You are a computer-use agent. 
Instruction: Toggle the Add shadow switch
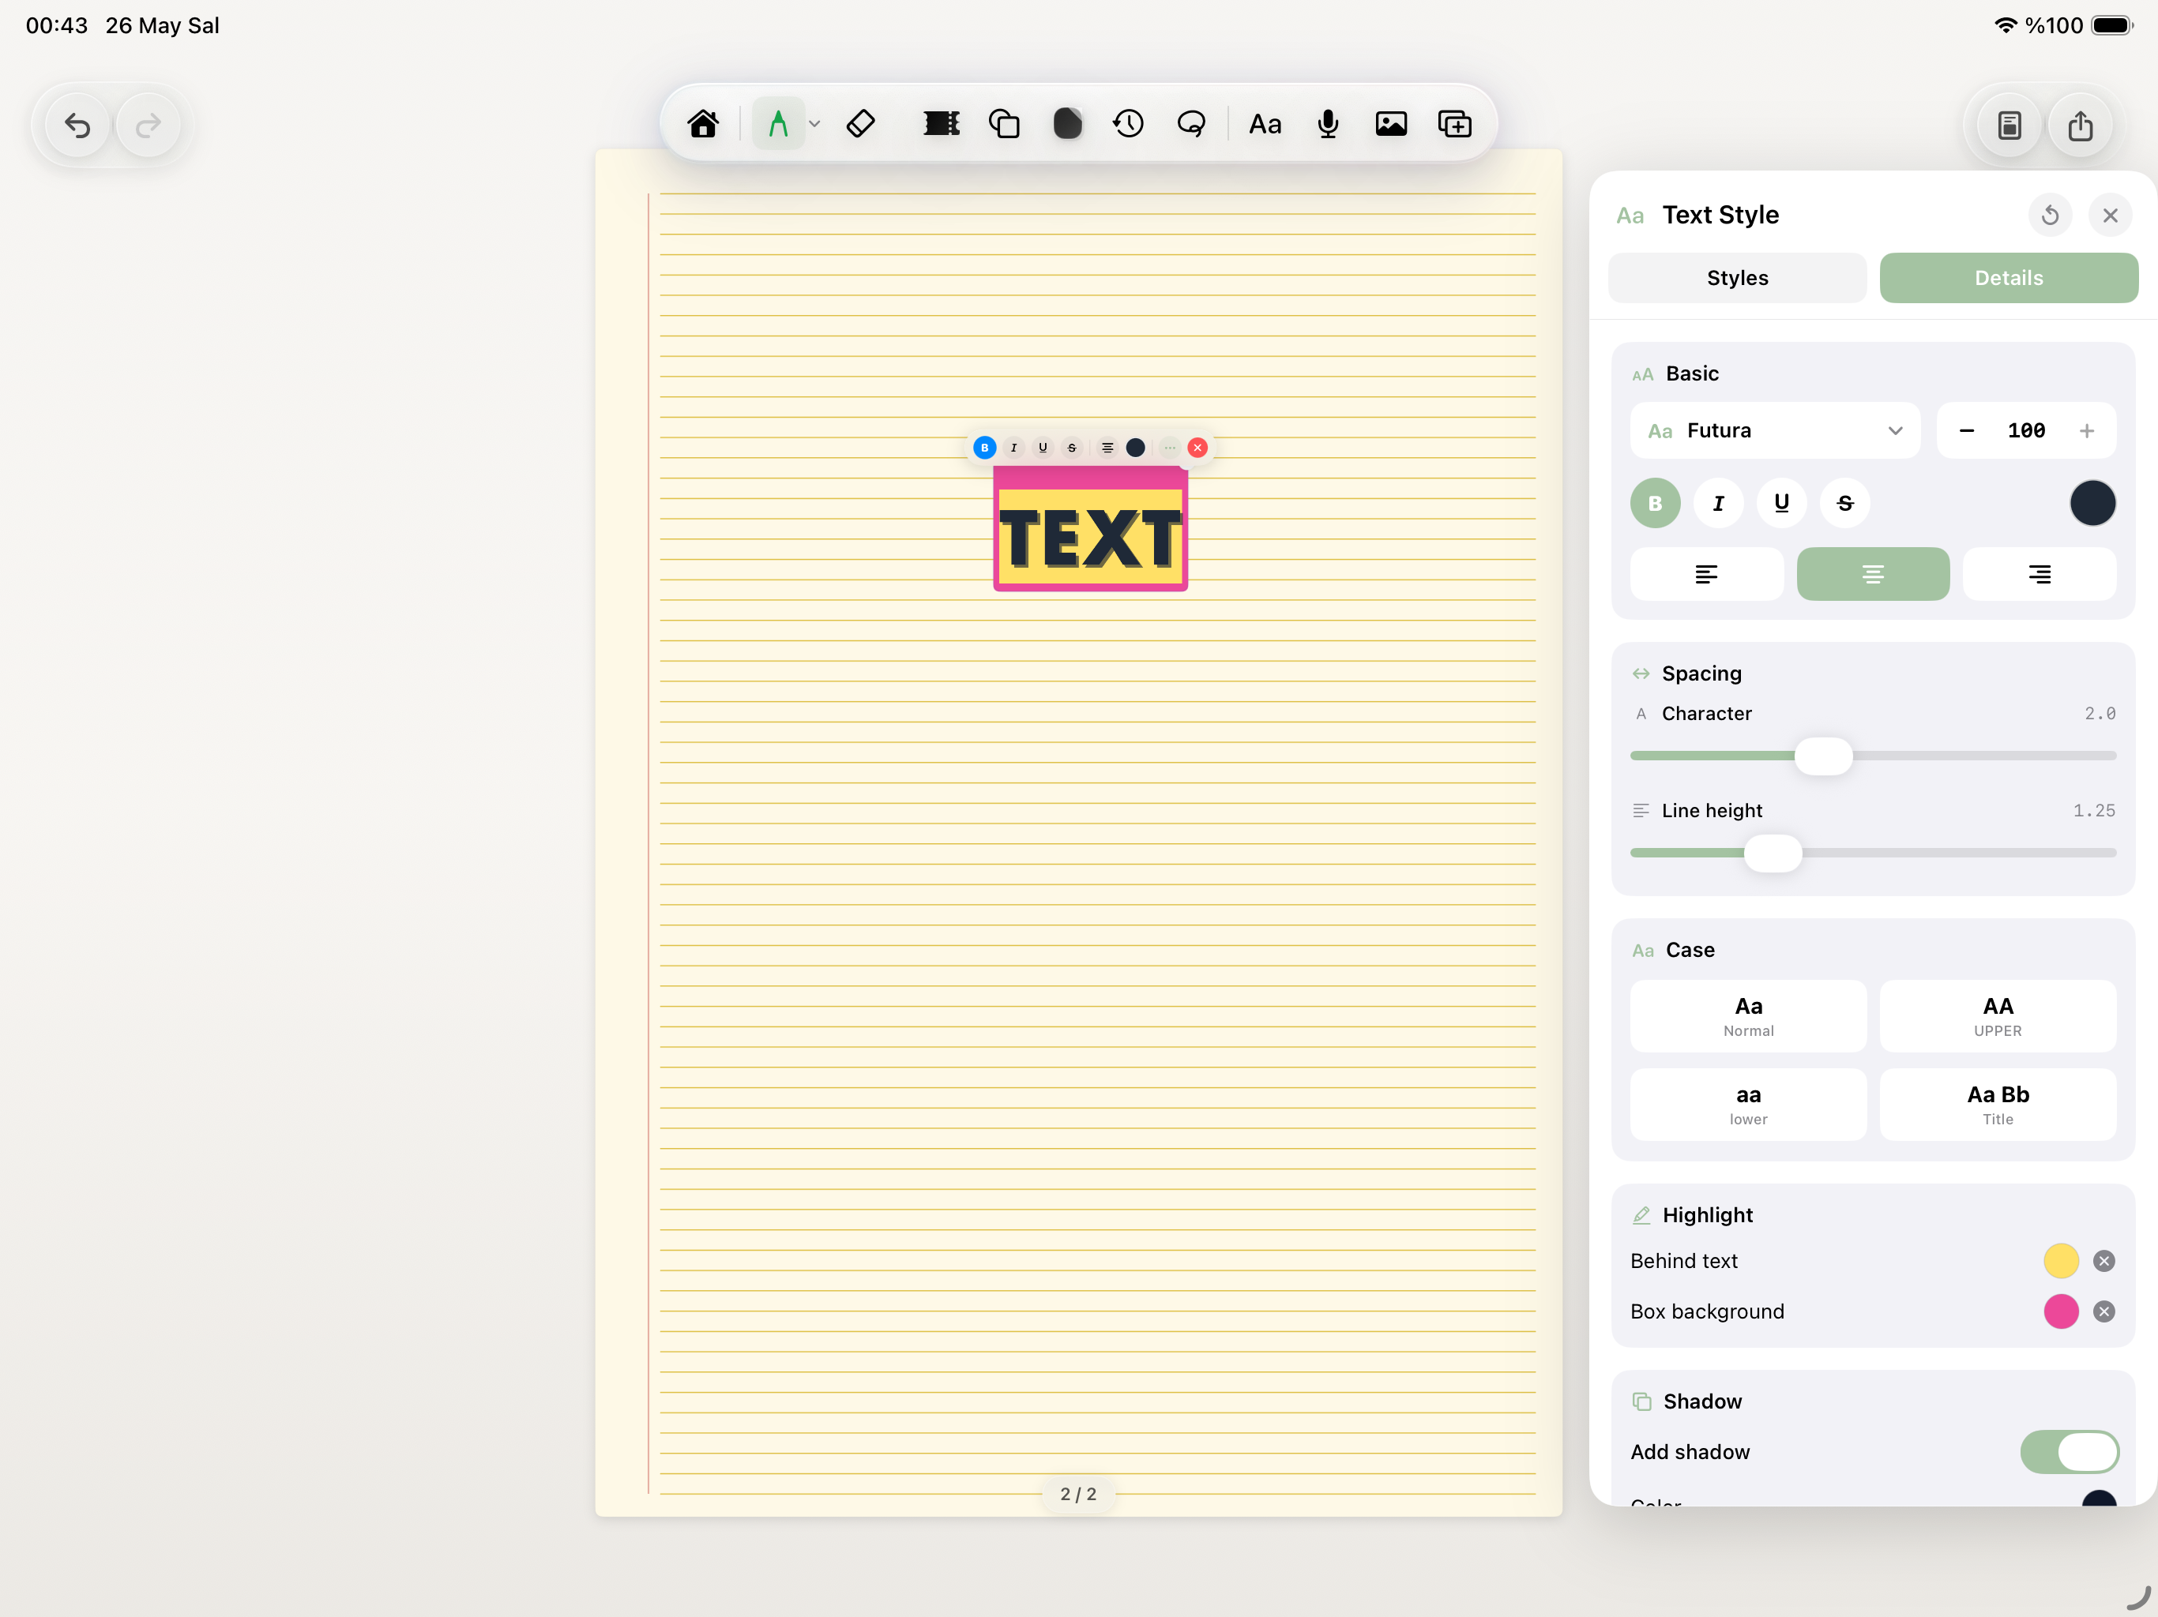point(2070,1452)
